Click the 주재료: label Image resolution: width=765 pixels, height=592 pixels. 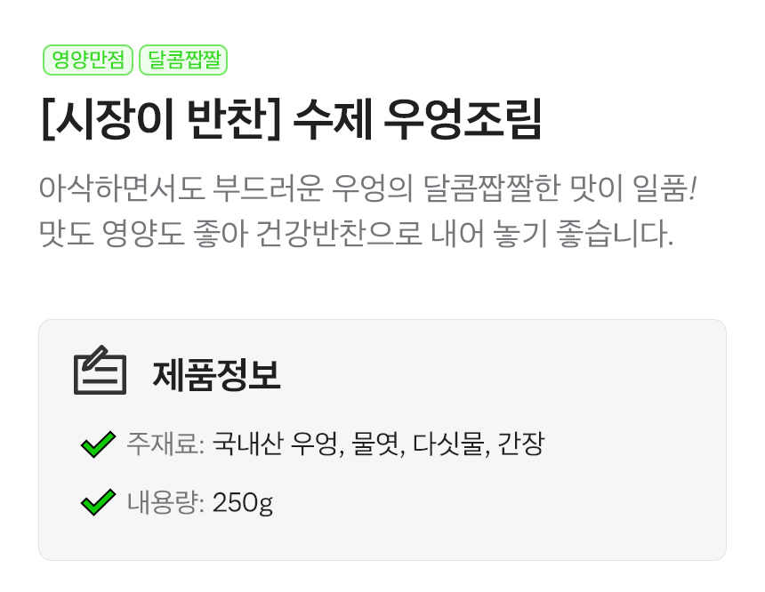[165, 444]
